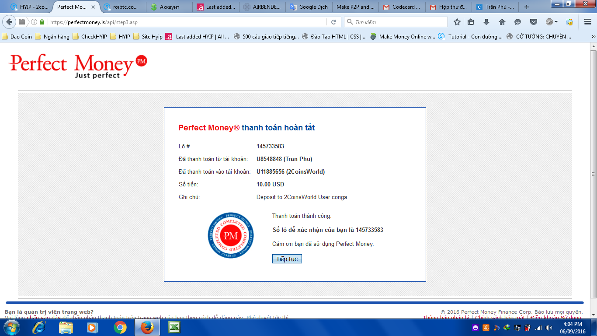Image resolution: width=597 pixels, height=336 pixels.
Task: Click the taskbar clock showing 4:04 PM
Action: tap(572, 327)
